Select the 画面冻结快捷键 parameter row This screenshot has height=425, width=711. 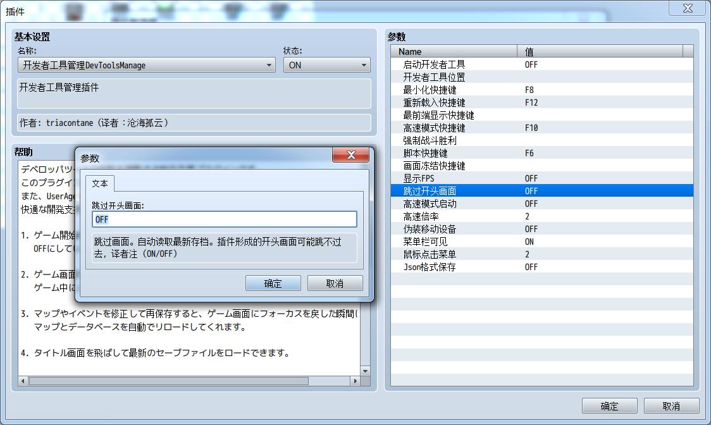(542, 166)
